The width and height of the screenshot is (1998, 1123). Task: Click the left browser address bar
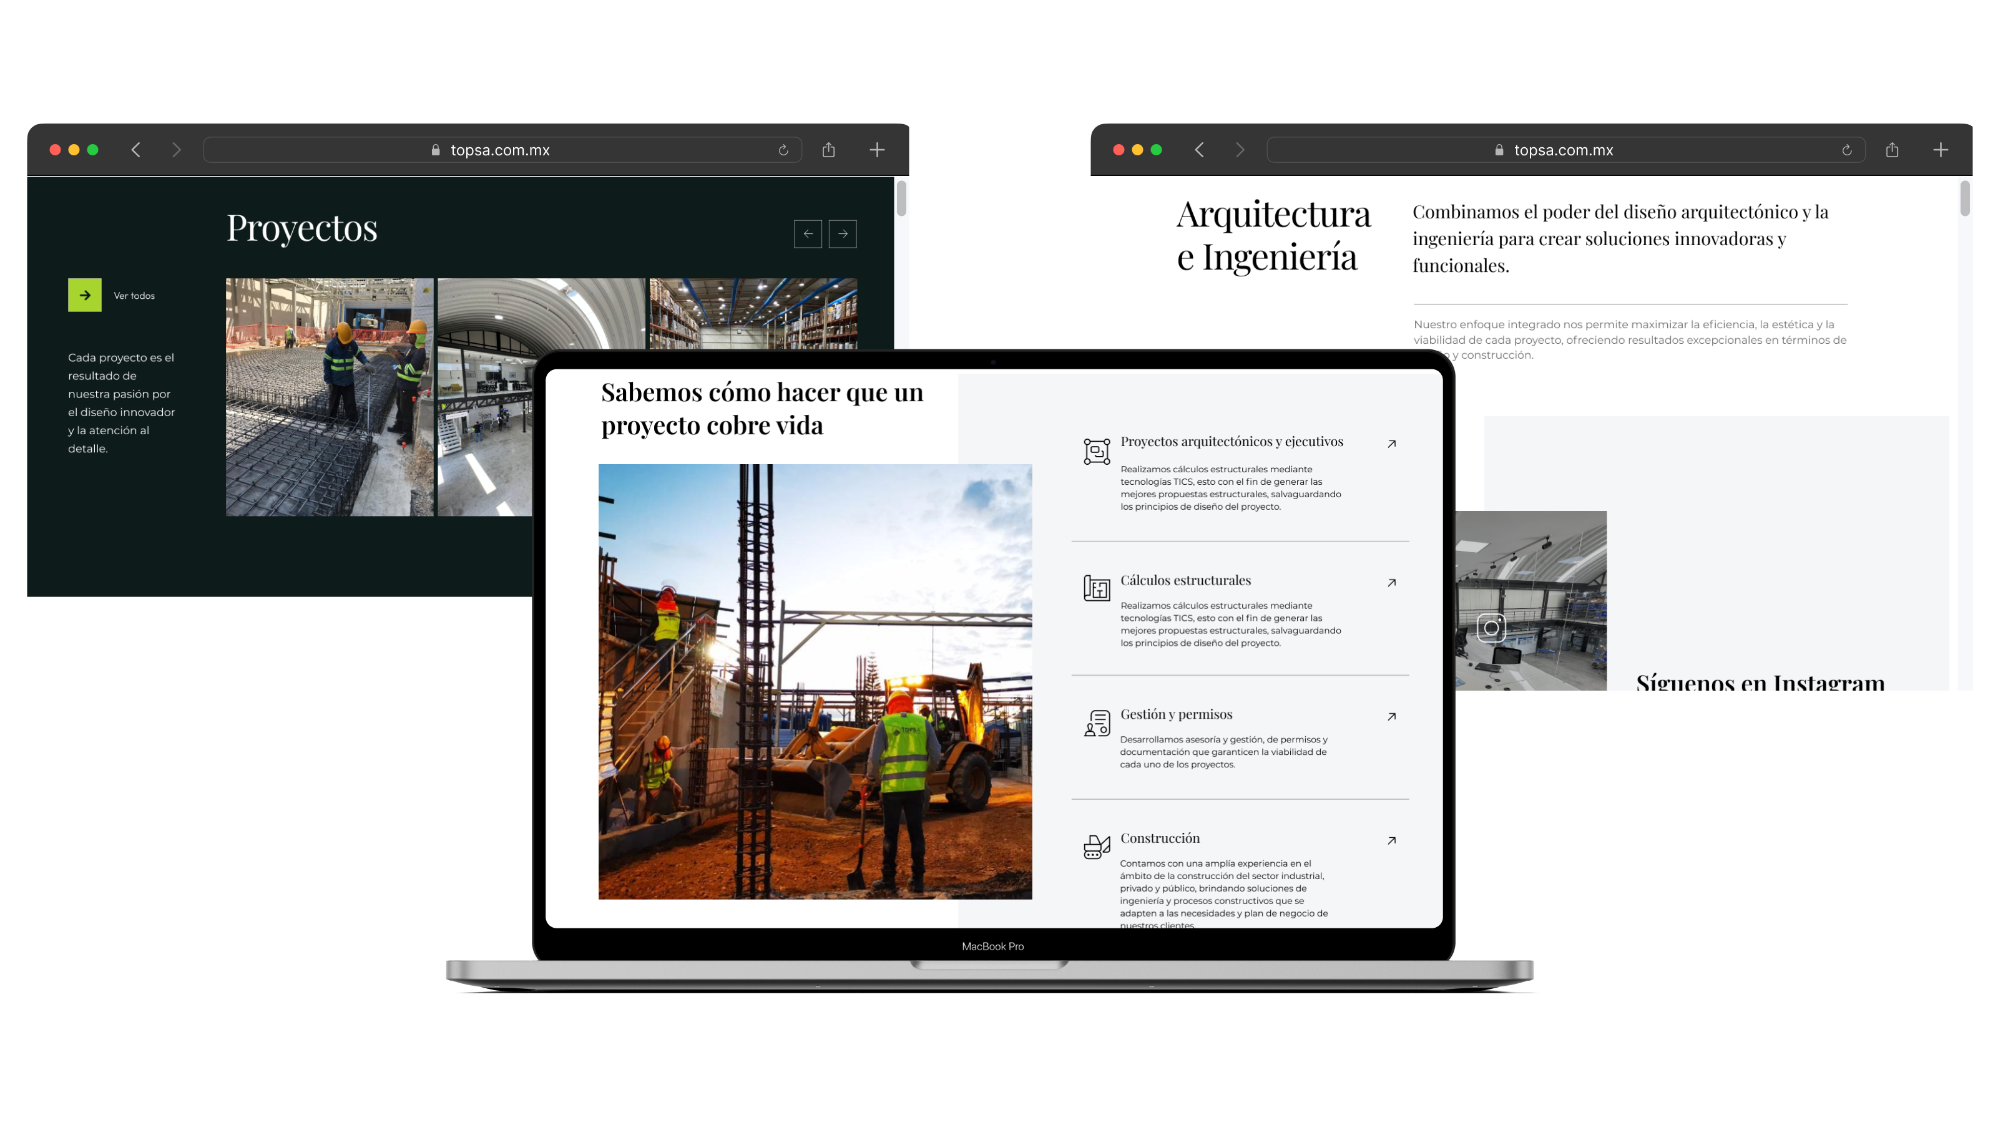[500, 150]
